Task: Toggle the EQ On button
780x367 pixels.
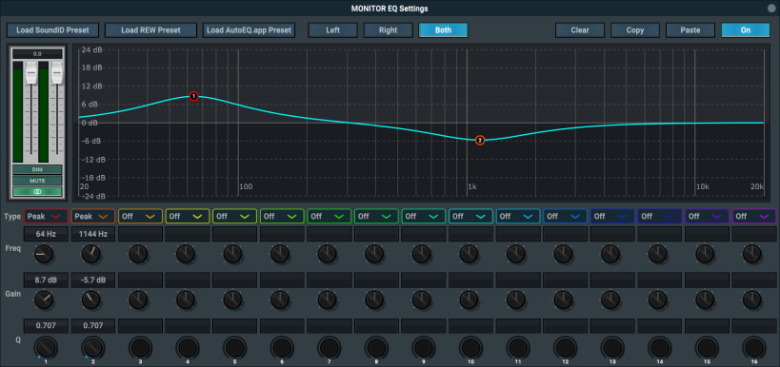Action: click(x=746, y=30)
